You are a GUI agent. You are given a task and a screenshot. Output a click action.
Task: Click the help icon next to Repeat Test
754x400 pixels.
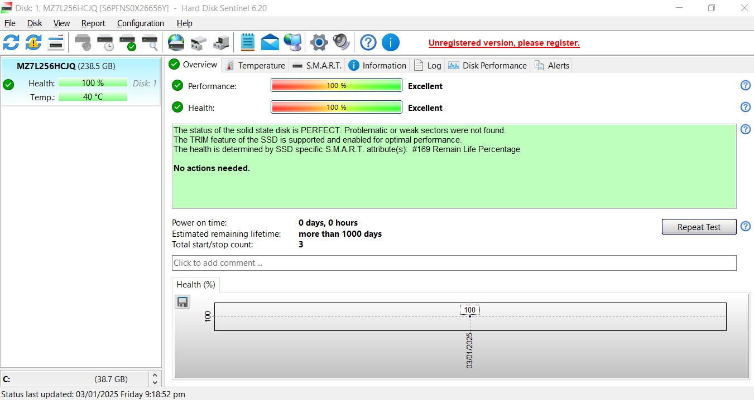745,226
